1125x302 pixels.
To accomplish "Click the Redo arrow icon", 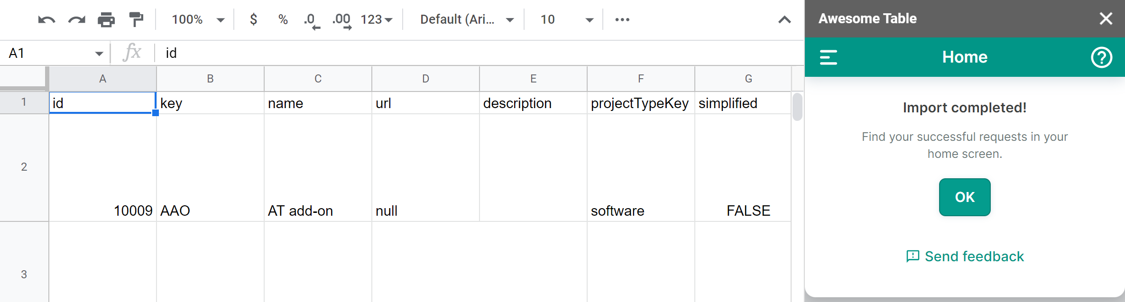I will (x=76, y=20).
